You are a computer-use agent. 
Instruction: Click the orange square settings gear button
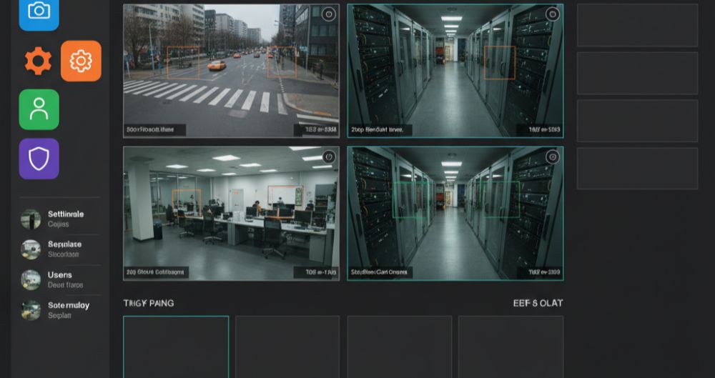pos(82,61)
